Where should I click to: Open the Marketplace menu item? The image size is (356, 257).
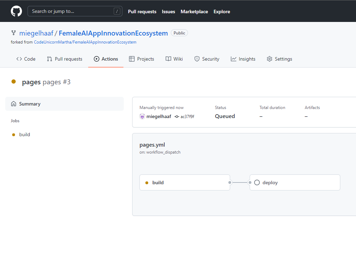pyautogui.click(x=194, y=11)
